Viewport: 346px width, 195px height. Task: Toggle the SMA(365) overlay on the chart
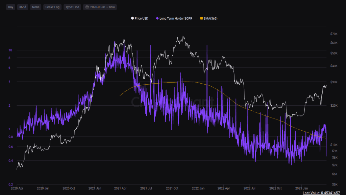point(209,18)
